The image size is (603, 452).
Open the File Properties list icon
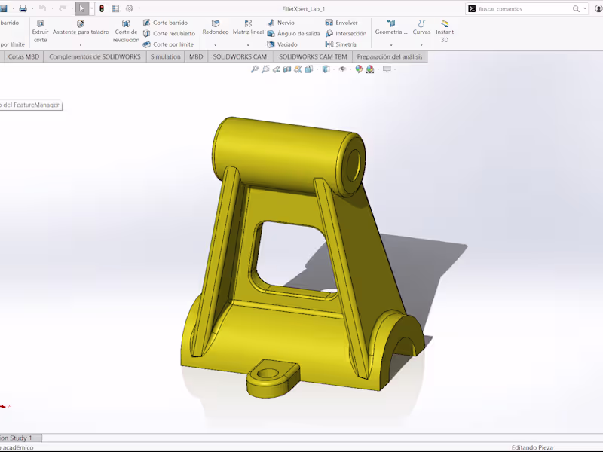(115, 8)
